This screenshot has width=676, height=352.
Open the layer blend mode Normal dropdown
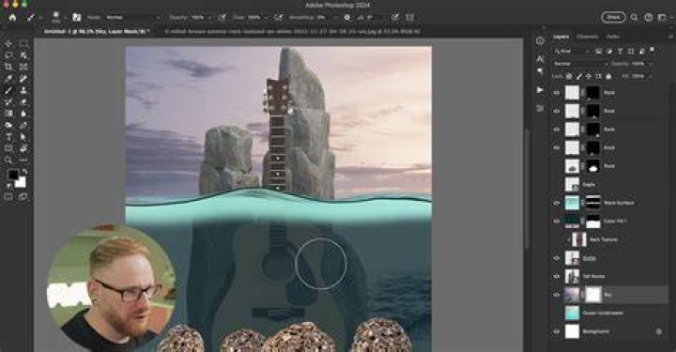coord(580,64)
